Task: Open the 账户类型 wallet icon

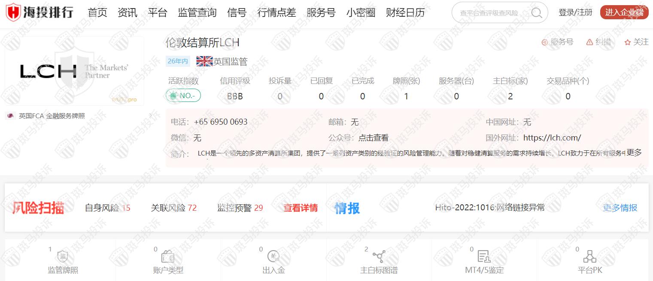Action: (168, 257)
